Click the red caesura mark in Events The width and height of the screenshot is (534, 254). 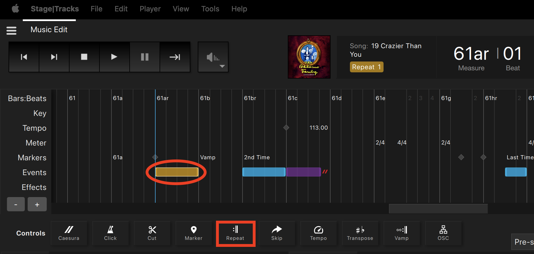click(325, 171)
